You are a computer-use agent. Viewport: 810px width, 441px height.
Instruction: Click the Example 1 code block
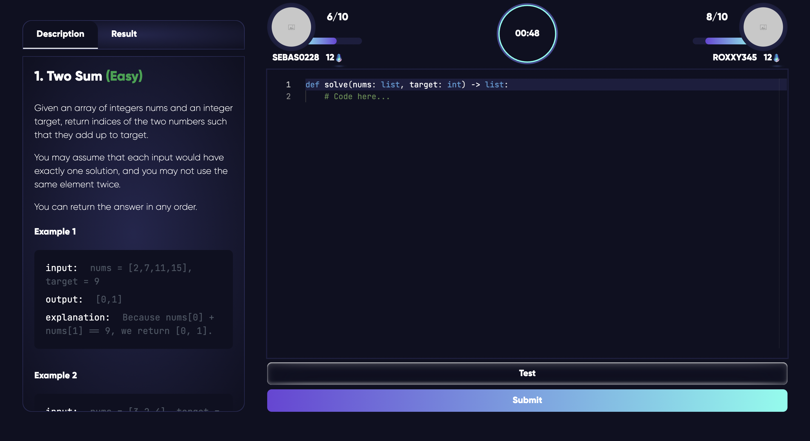(x=133, y=299)
